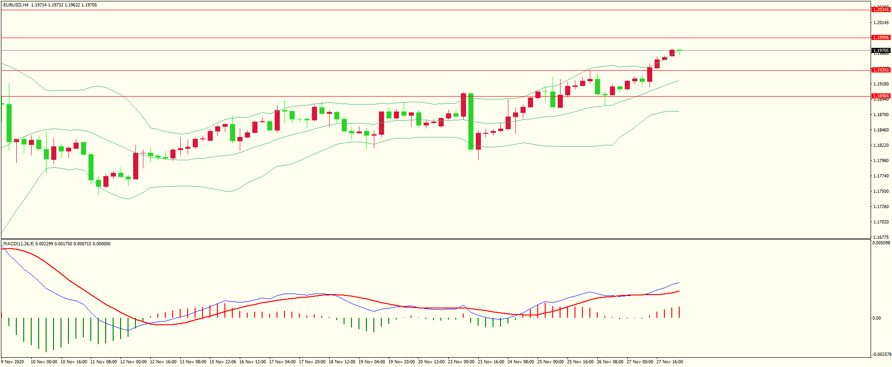Click the 25 Nov 00:00 time label

pos(551,362)
